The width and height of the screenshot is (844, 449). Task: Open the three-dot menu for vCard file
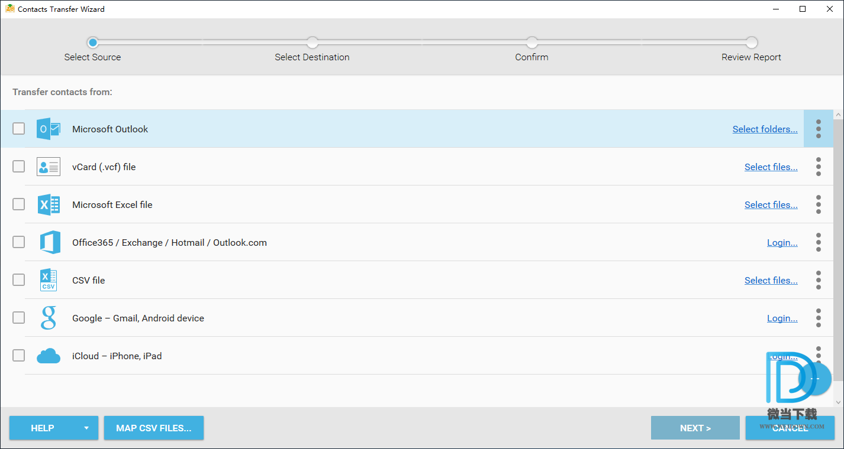819,167
